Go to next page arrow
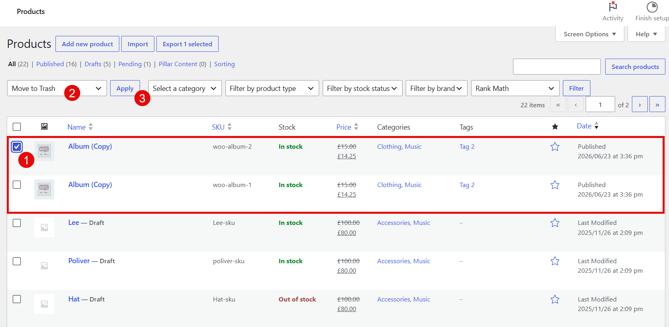 640,104
